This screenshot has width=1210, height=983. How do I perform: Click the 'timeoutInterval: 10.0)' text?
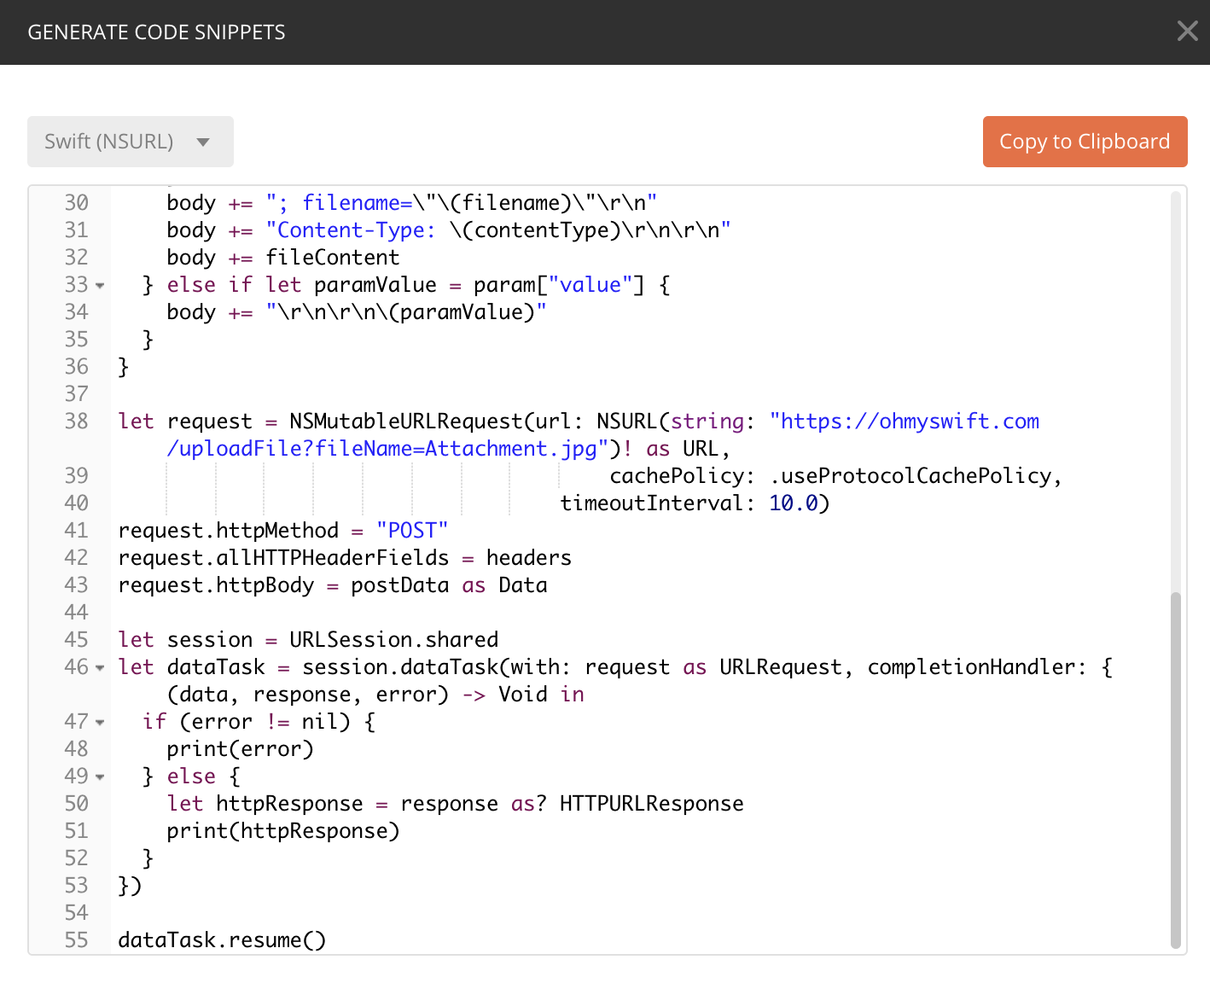695,503
